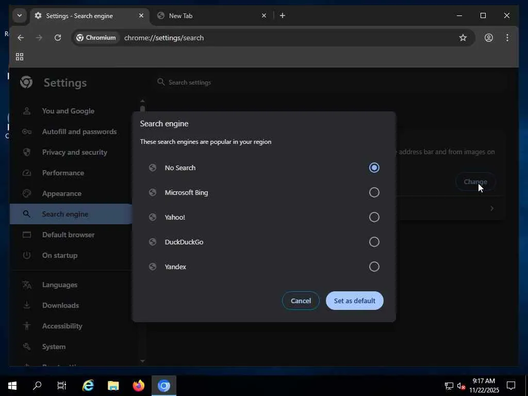Click the Cancel button in the dialog
Image resolution: width=528 pixels, height=396 pixels.
pos(301,301)
